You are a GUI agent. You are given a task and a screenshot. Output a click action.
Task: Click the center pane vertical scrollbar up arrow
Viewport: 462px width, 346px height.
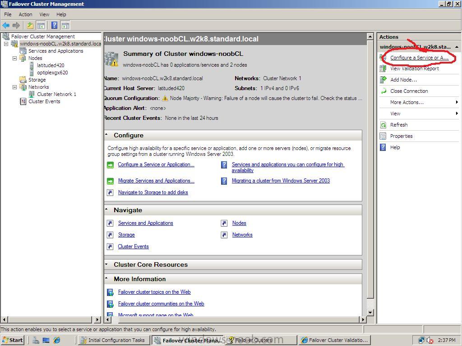click(x=370, y=36)
